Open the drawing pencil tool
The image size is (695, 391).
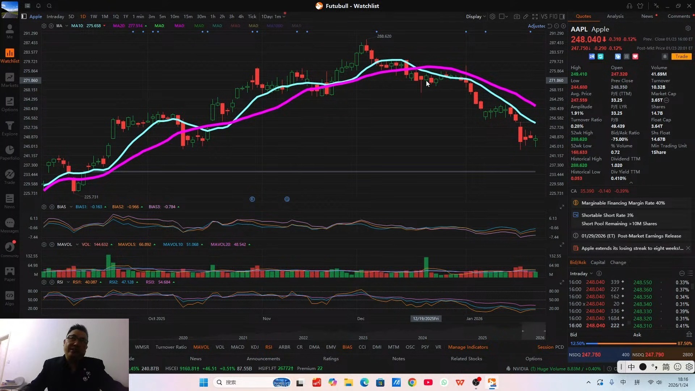[x=526, y=17]
